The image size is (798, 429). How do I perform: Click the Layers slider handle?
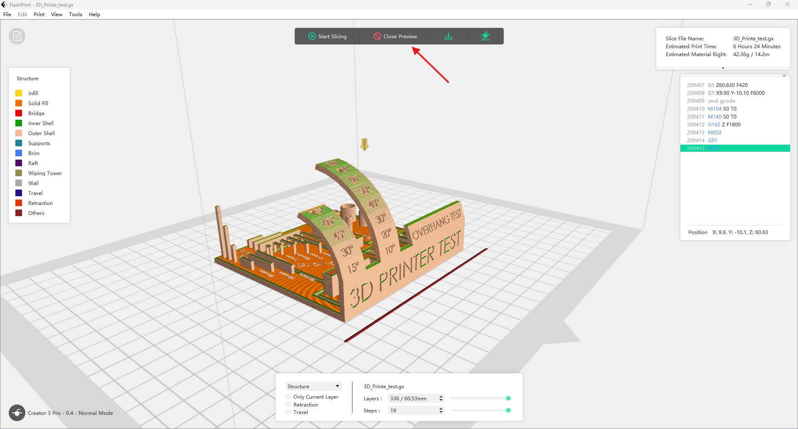508,398
